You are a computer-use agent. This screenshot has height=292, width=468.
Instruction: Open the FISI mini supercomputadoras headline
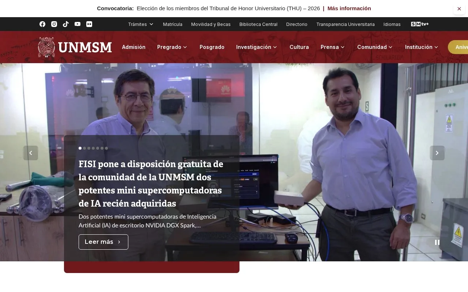pyautogui.click(x=151, y=184)
